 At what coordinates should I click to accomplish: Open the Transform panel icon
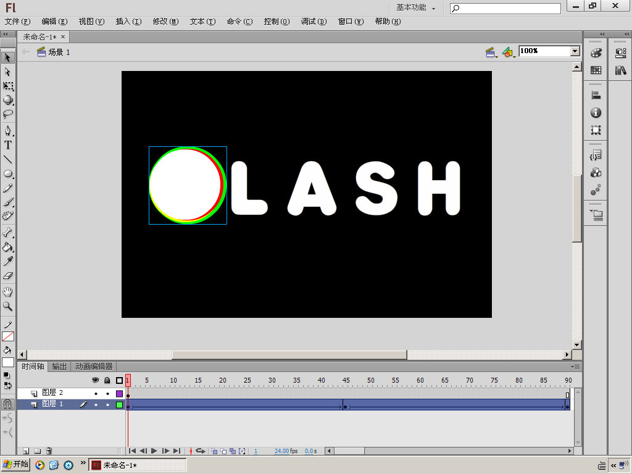pyautogui.click(x=596, y=130)
